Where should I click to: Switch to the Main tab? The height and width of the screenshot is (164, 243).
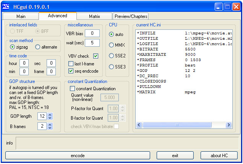[21, 16]
